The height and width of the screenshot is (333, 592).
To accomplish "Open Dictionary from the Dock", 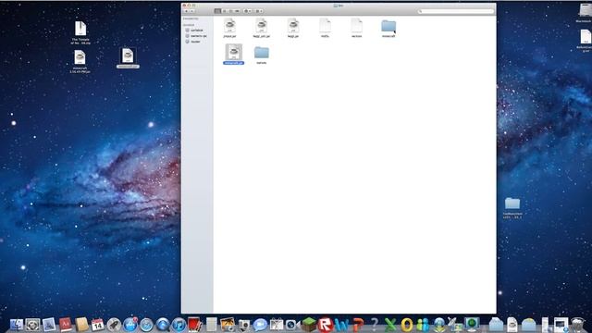I will click(x=66, y=325).
